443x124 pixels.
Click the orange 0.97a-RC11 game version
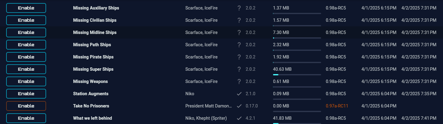point(337,106)
